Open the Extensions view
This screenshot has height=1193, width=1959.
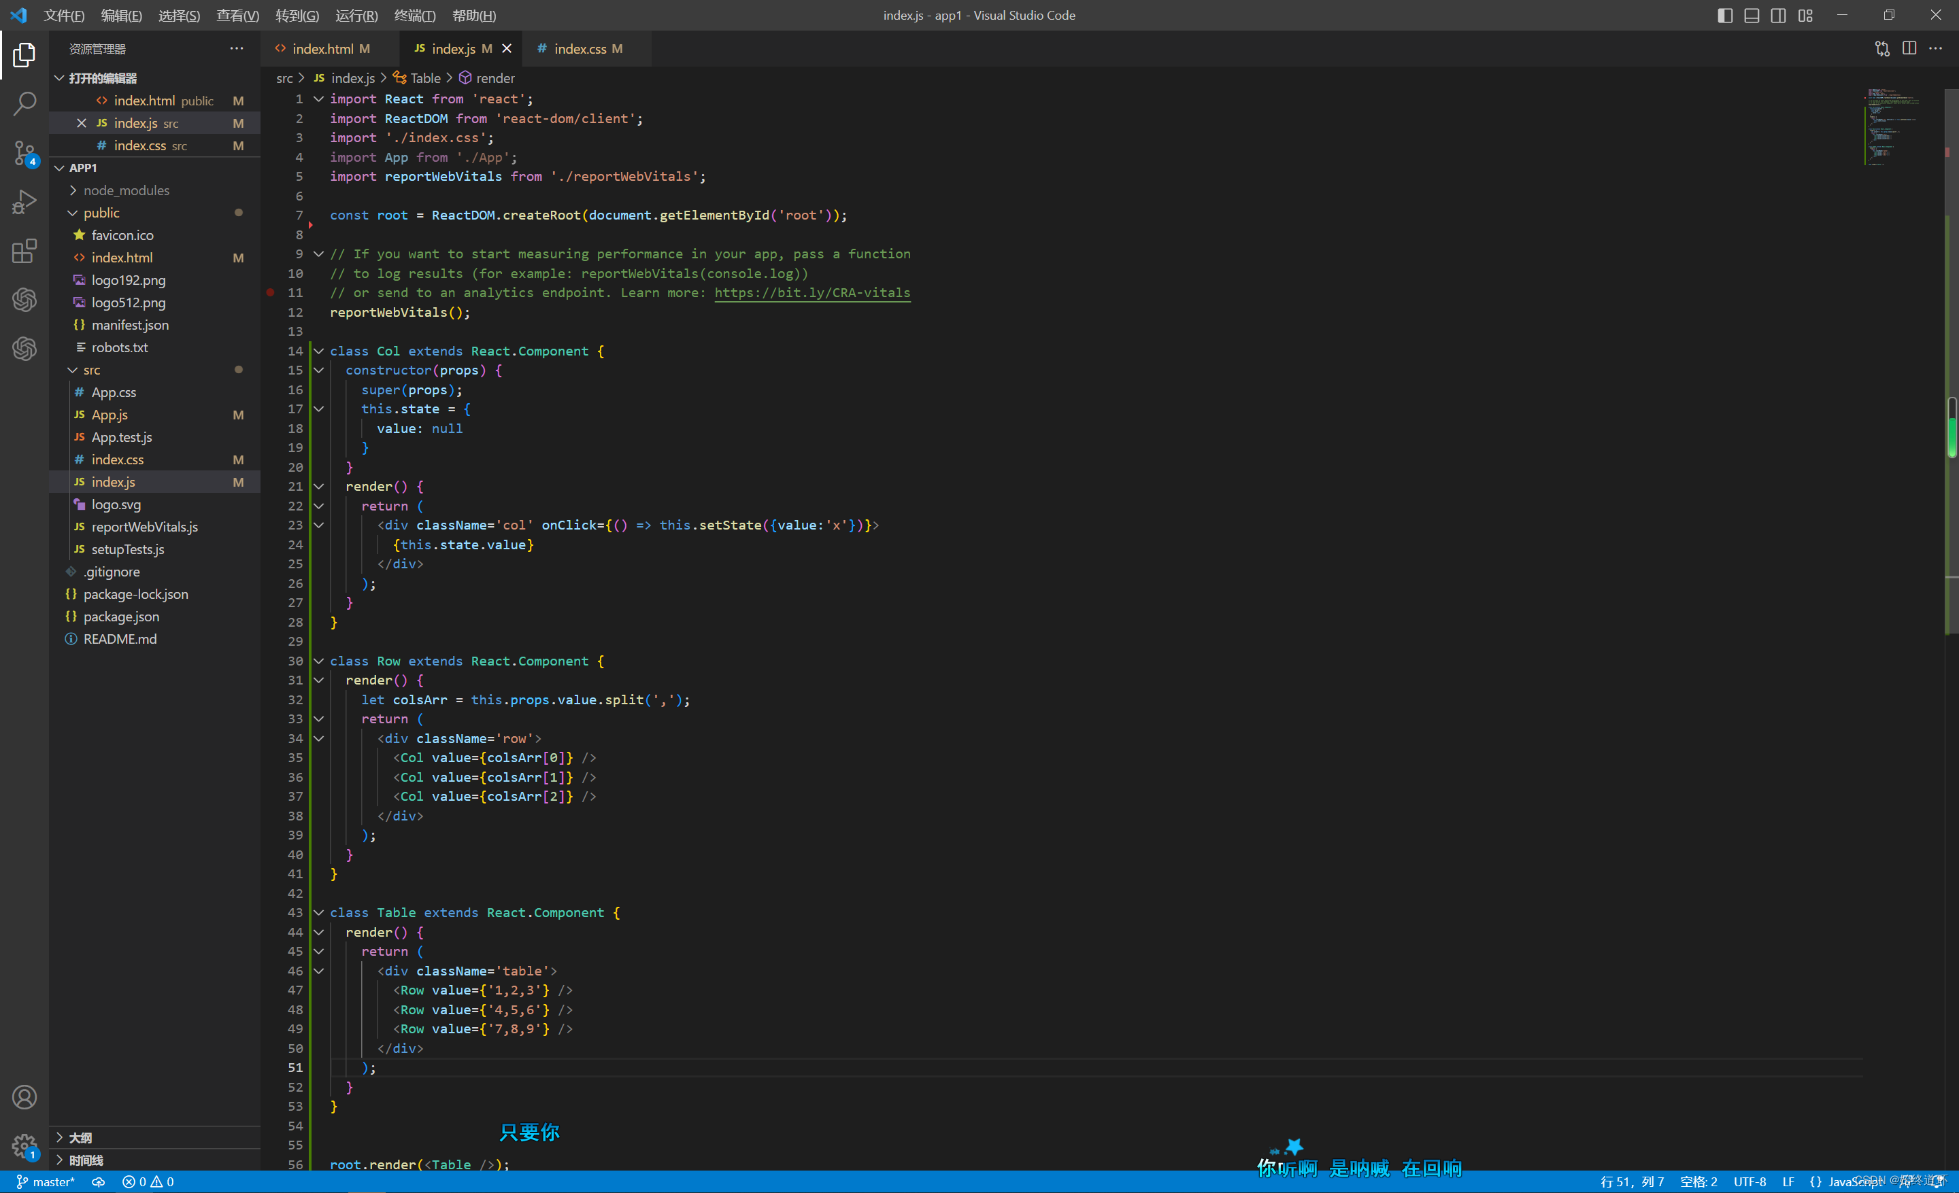(24, 251)
